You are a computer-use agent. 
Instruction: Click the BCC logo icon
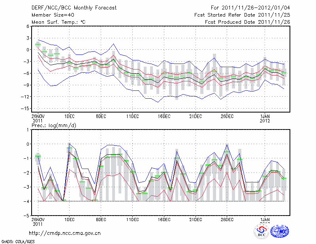tap(261, 231)
